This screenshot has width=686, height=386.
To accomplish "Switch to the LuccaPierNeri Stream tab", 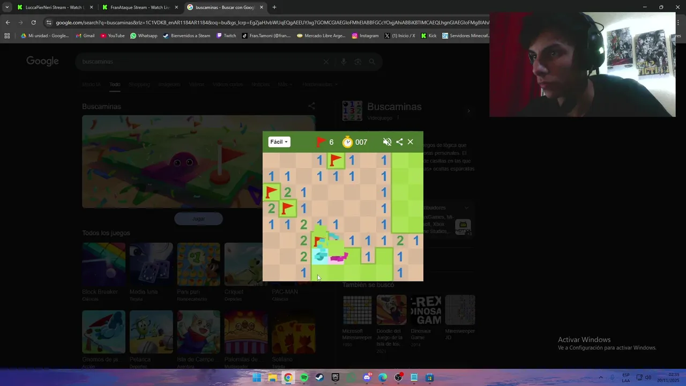I will (55, 8).
